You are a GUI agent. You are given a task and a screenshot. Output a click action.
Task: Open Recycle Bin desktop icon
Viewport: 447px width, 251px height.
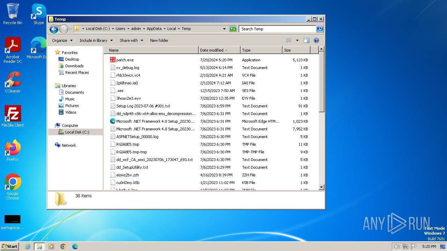coord(13,14)
